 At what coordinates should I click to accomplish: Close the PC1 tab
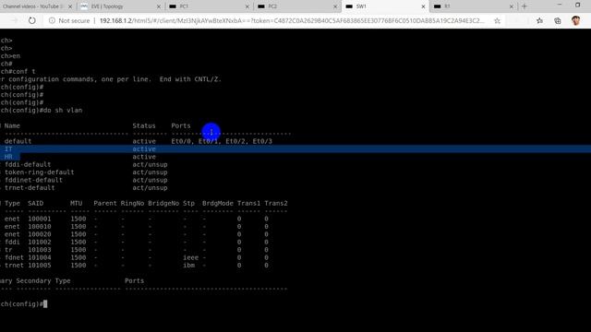pyautogui.click(x=247, y=6)
